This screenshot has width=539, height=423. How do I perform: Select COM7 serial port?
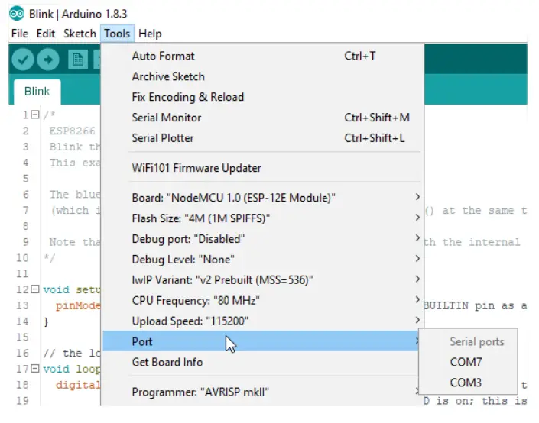[468, 362]
